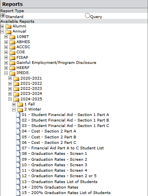
Task: Click the 1098T folder icon
Action: [x=13, y=37]
